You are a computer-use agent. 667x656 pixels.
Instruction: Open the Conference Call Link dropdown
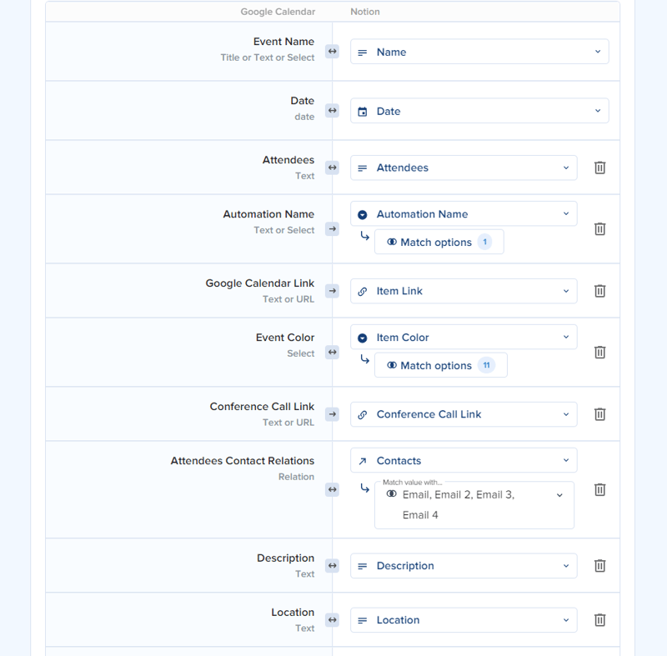464,414
